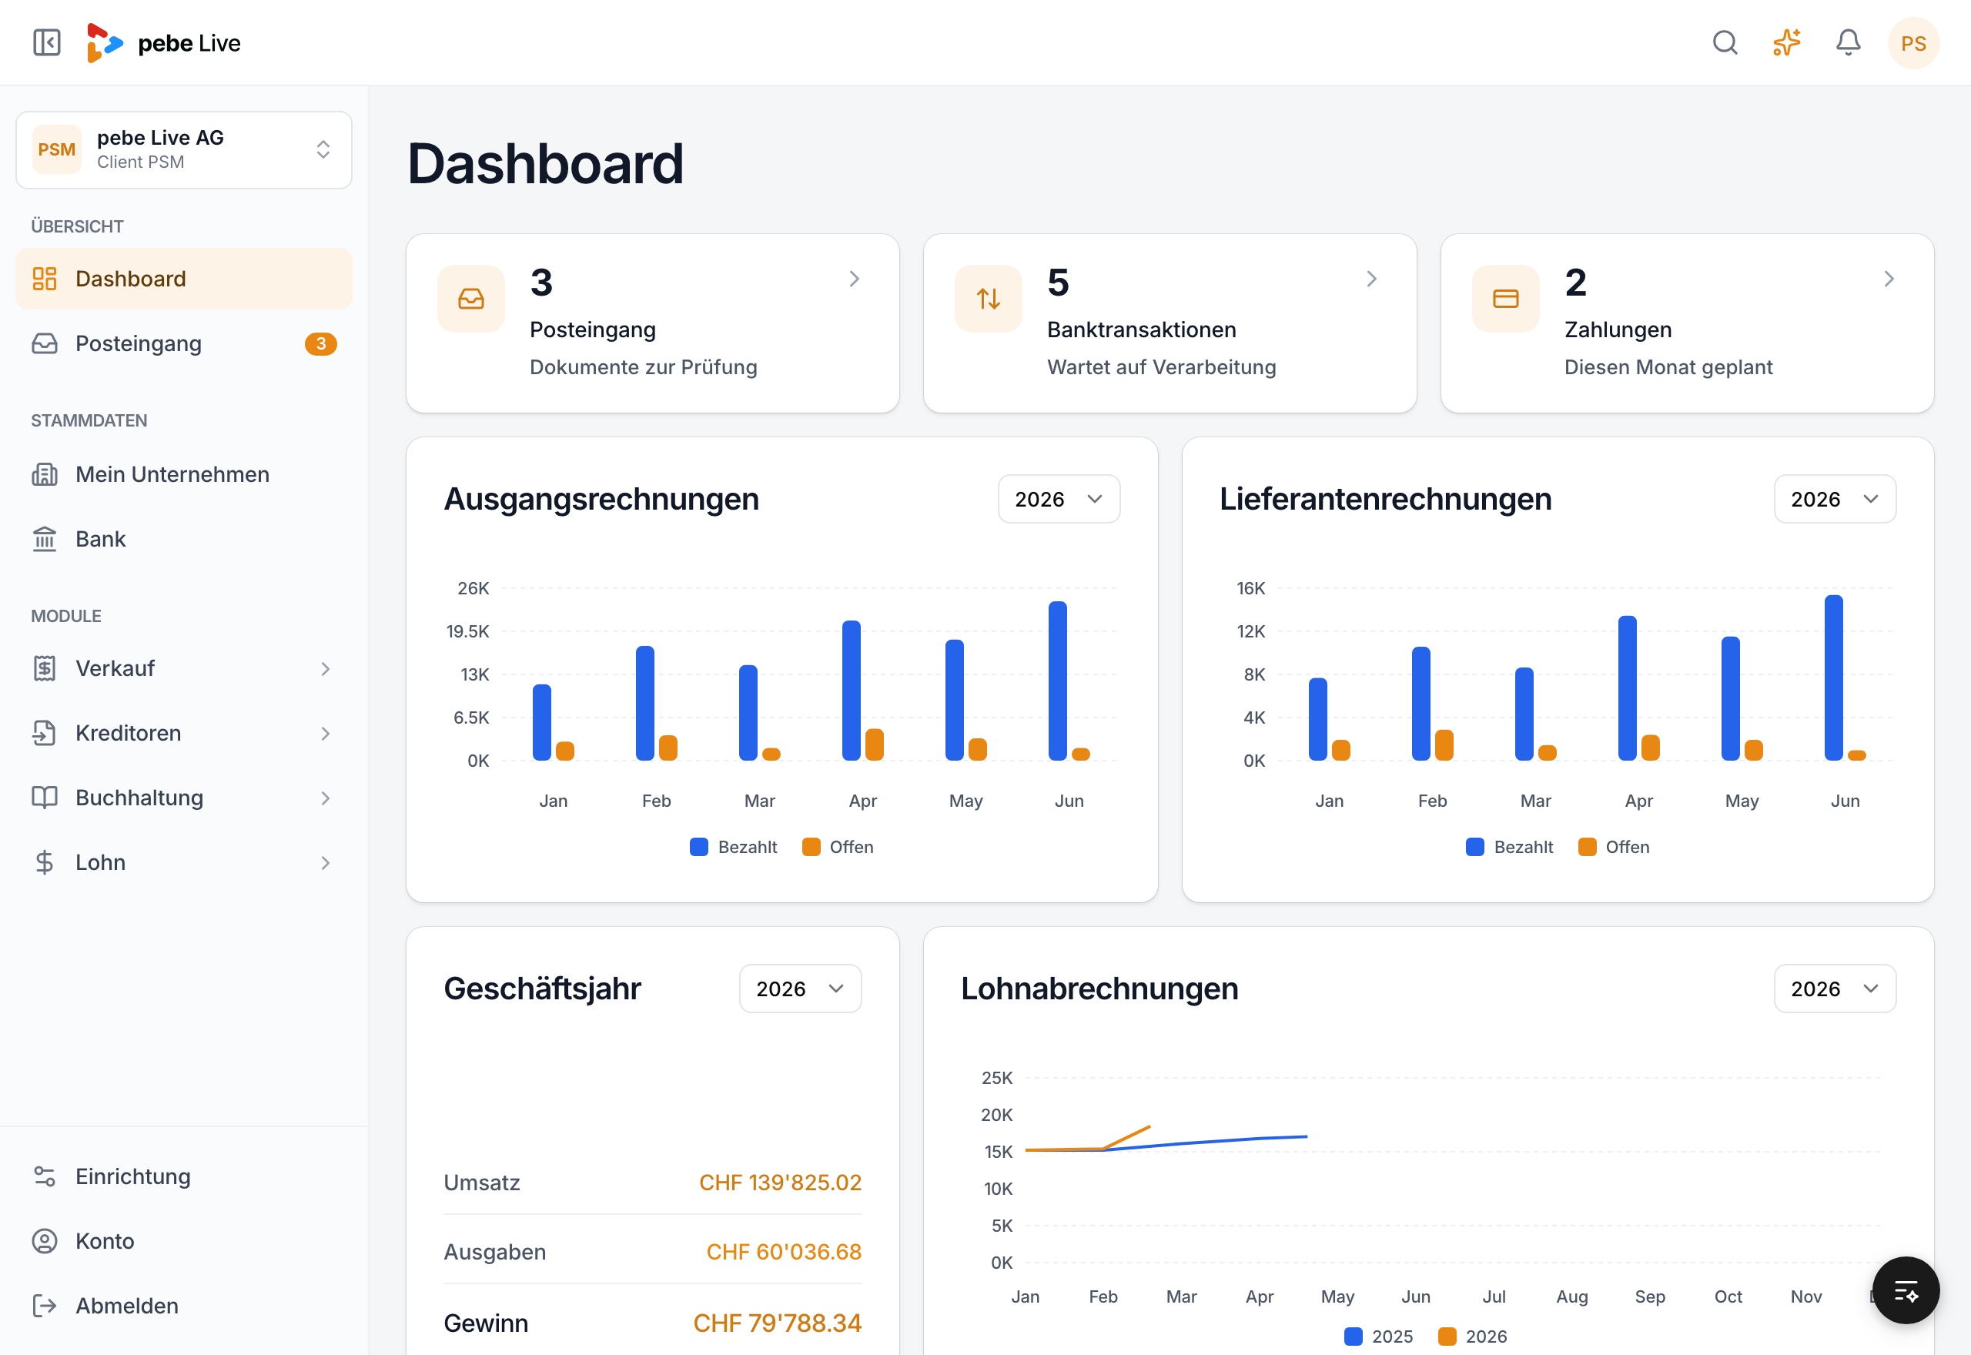The height and width of the screenshot is (1355, 1971).
Task: Open Lohnabrechnungen year 2026 dropdown
Action: coord(1834,989)
